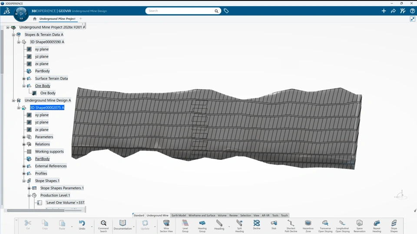This screenshot has width=417, height=234.
Task: Collapse the Stopes & Terrain Data A node
Action: [x=13, y=35]
